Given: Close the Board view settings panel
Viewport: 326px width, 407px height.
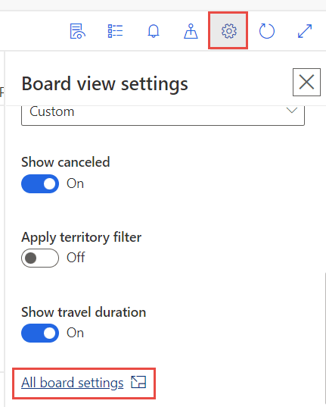Looking at the screenshot, I should (x=306, y=83).
